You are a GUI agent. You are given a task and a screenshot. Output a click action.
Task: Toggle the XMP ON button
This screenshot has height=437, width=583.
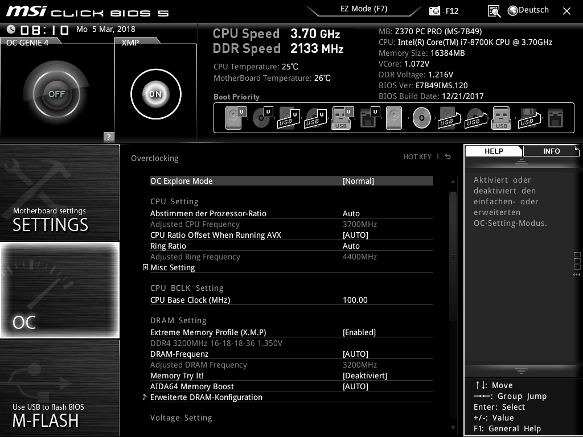coord(156,94)
